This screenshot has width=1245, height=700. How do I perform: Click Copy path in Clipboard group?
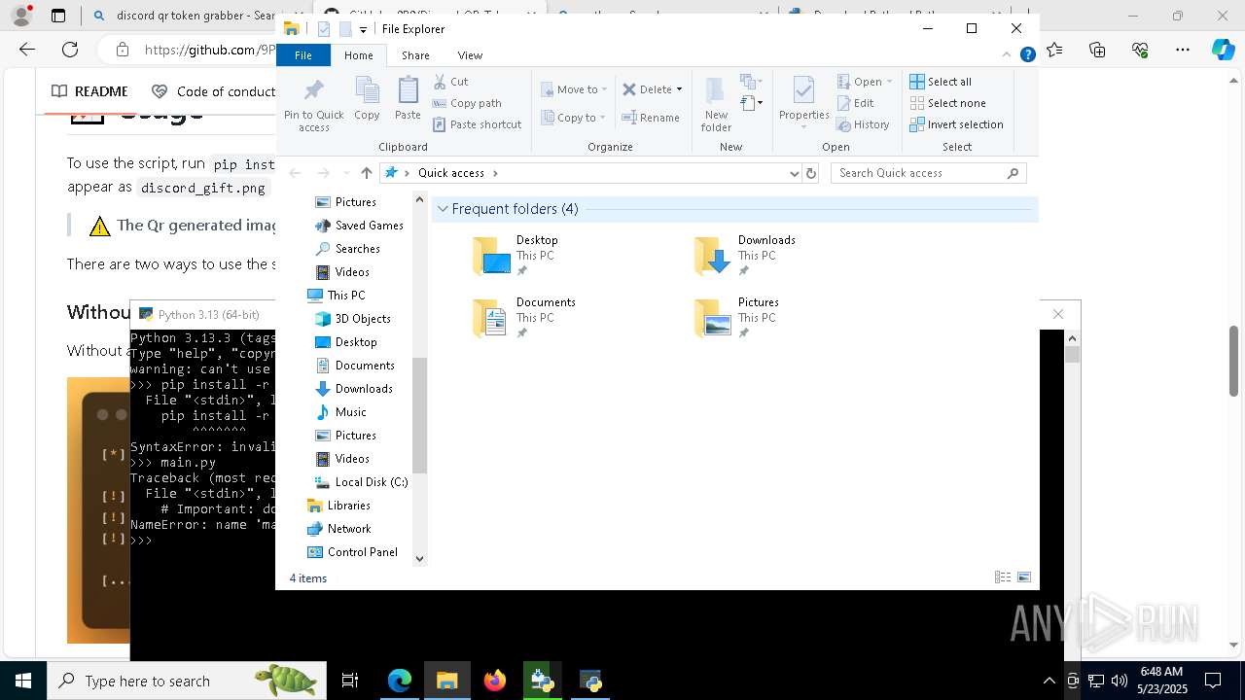tap(467, 103)
